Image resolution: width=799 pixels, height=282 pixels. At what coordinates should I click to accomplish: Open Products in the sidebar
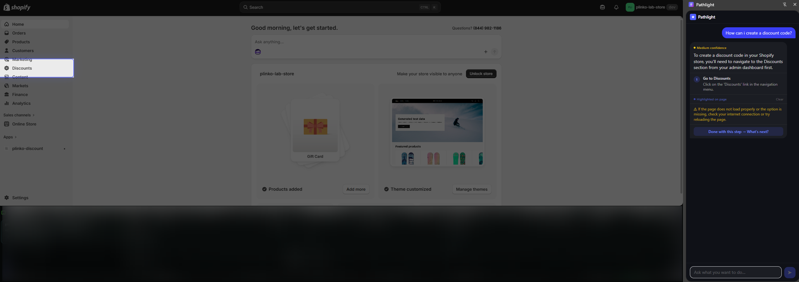(x=35, y=42)
